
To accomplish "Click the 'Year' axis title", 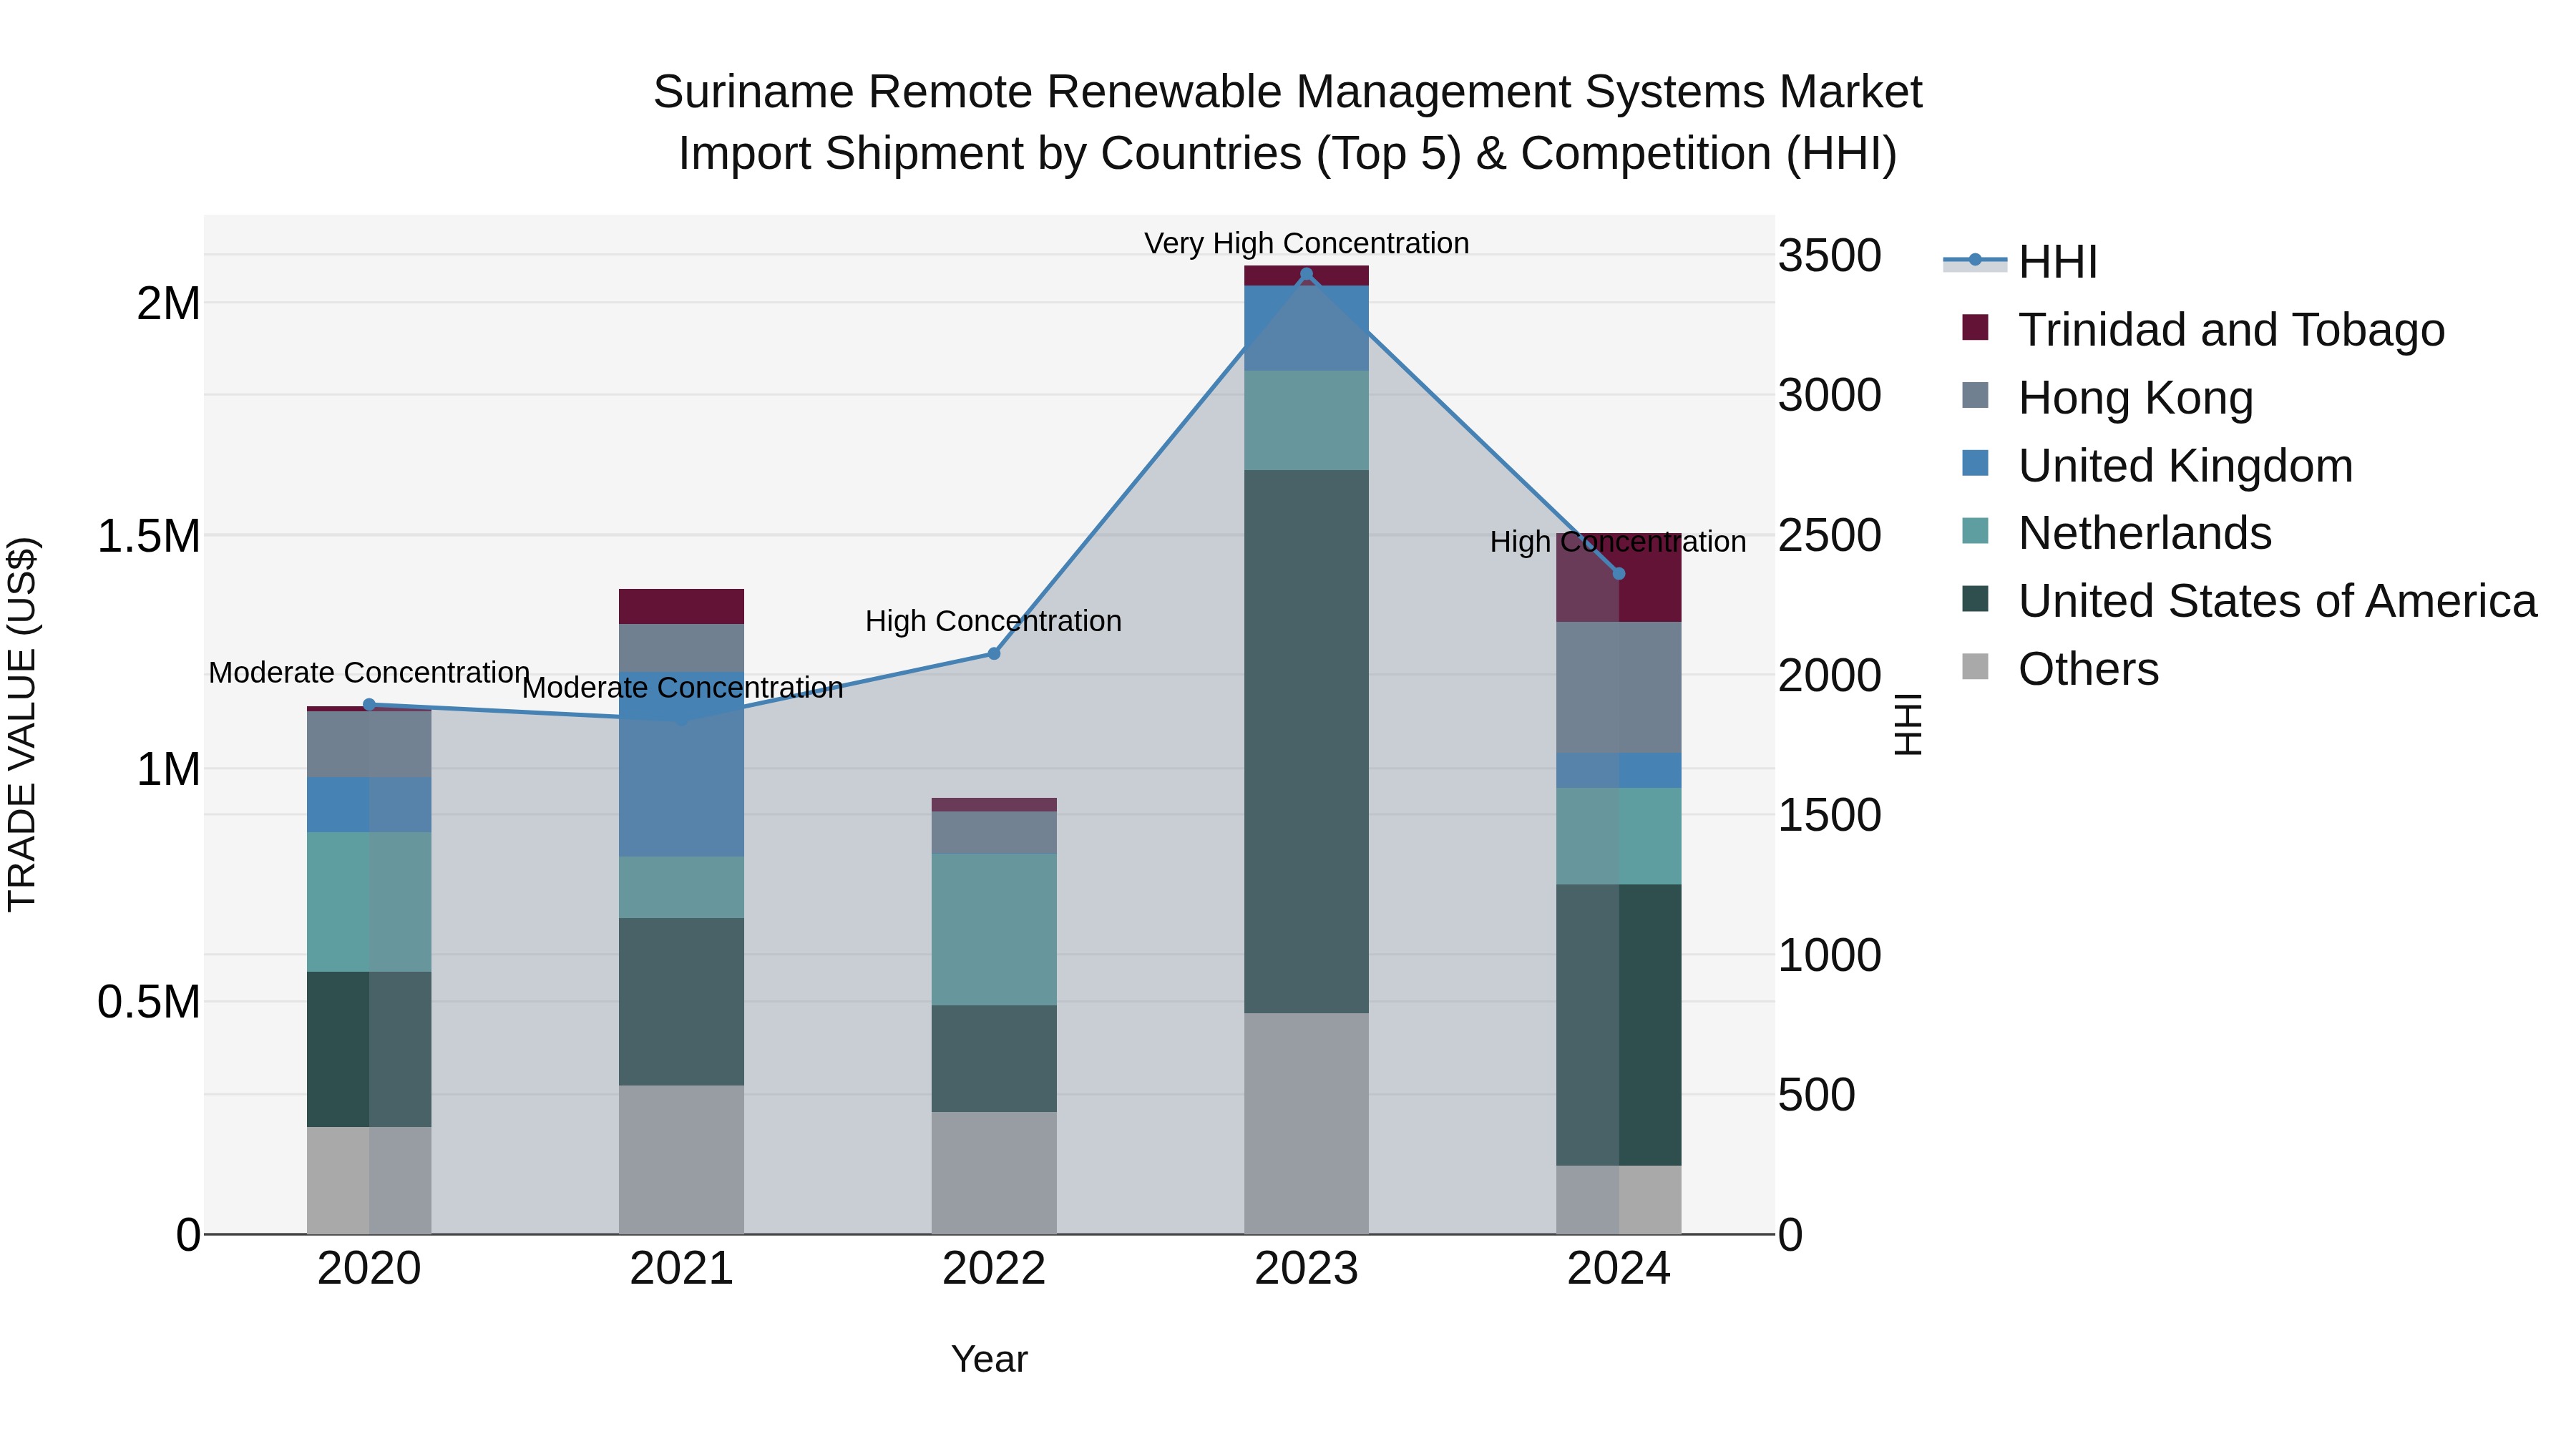I will [x=989, y=1360].
